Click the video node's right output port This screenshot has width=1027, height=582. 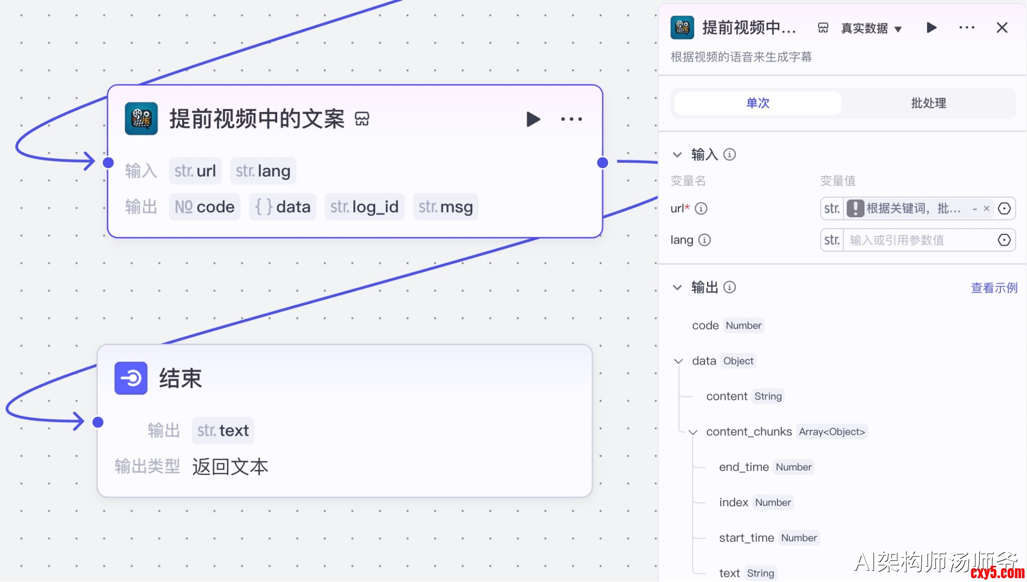(x=602, y=163)
